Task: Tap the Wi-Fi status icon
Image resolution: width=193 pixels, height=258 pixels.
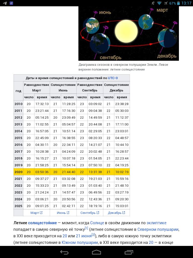Action: [159, 3]
